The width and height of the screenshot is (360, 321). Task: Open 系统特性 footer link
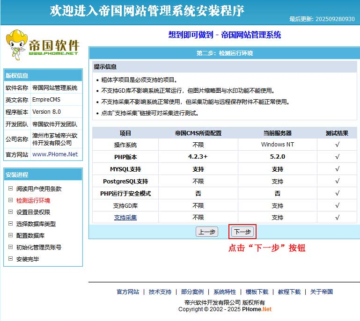[x=225, y=292]
